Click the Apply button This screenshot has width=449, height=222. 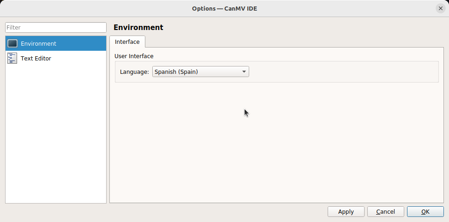pos(346,212)
